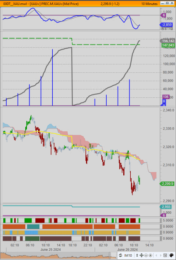
Task: Select the 156,142 gray value label
Action: pos(167,41)
